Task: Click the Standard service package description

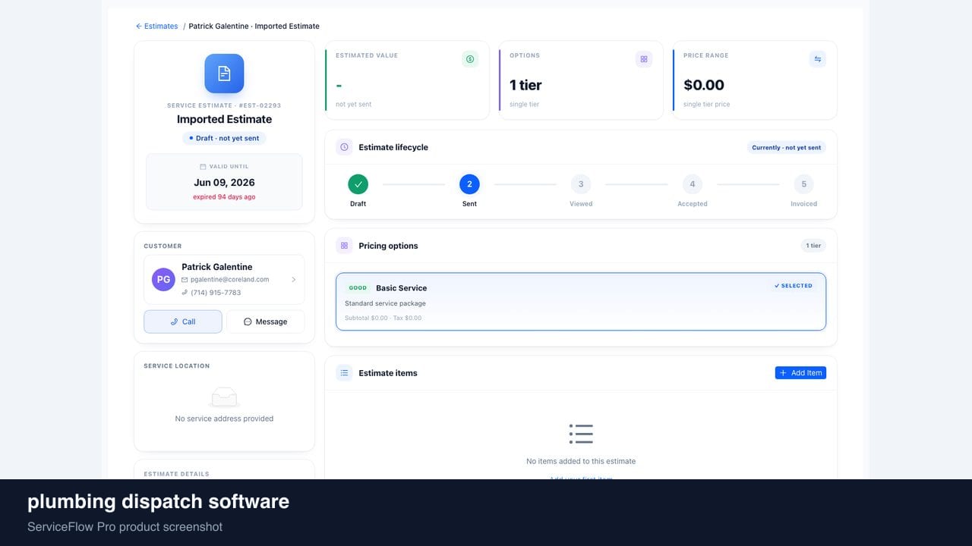Action: 385,303
